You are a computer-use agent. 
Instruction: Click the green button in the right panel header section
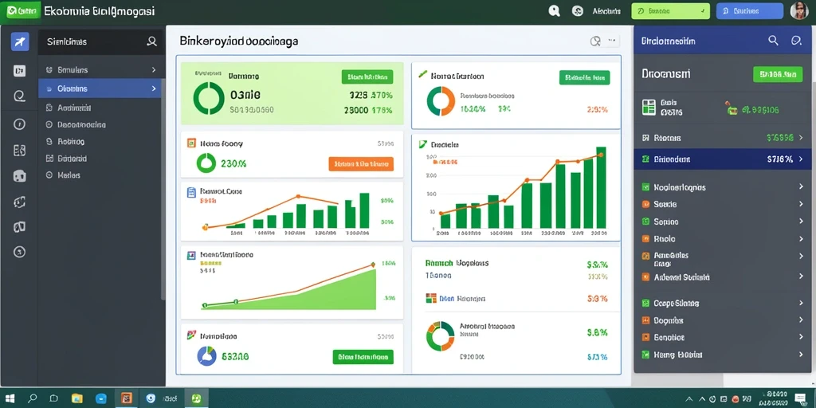click(x=778, y=74)
